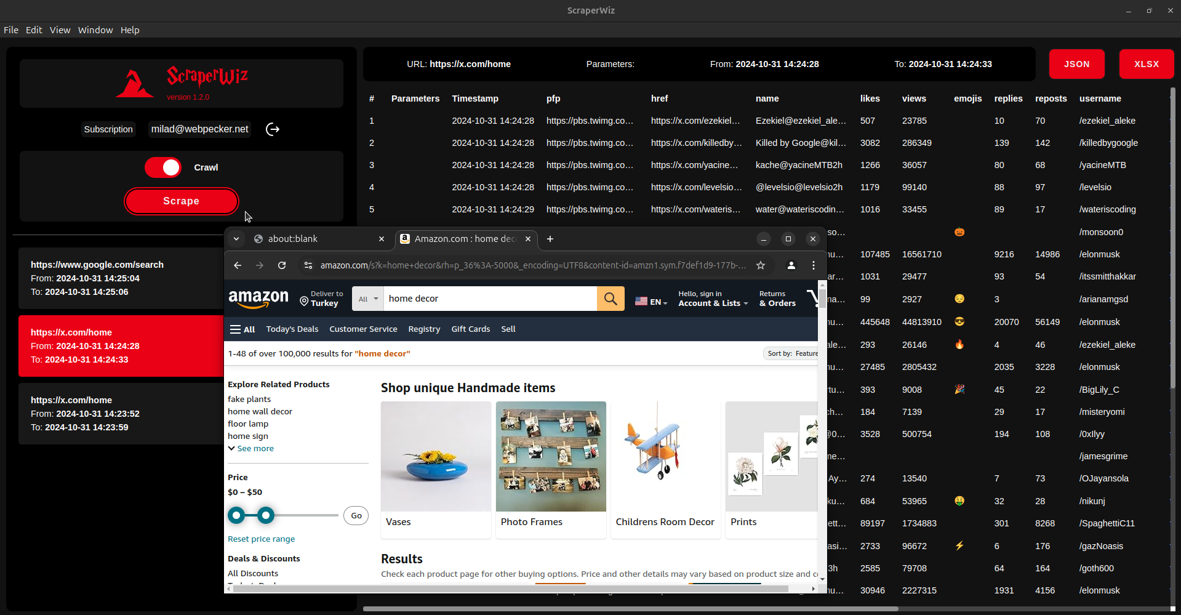
Task: Click the ScraperWiz horizontal table scrollbar
Action: [630, 609]
